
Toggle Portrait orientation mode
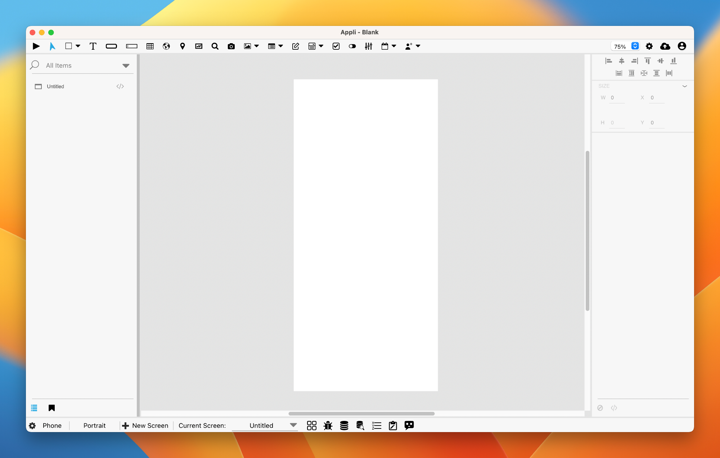pos(94,426)
